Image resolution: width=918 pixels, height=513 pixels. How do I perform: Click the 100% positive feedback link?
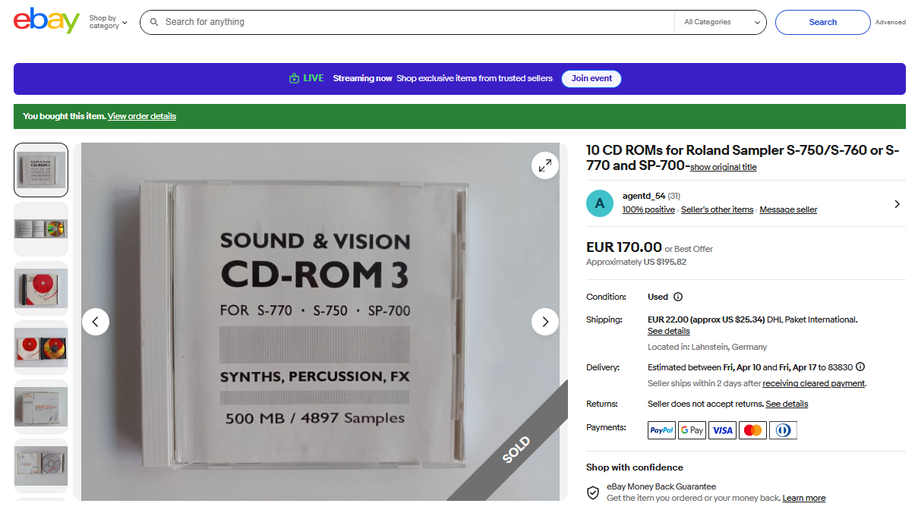[648, 209]
